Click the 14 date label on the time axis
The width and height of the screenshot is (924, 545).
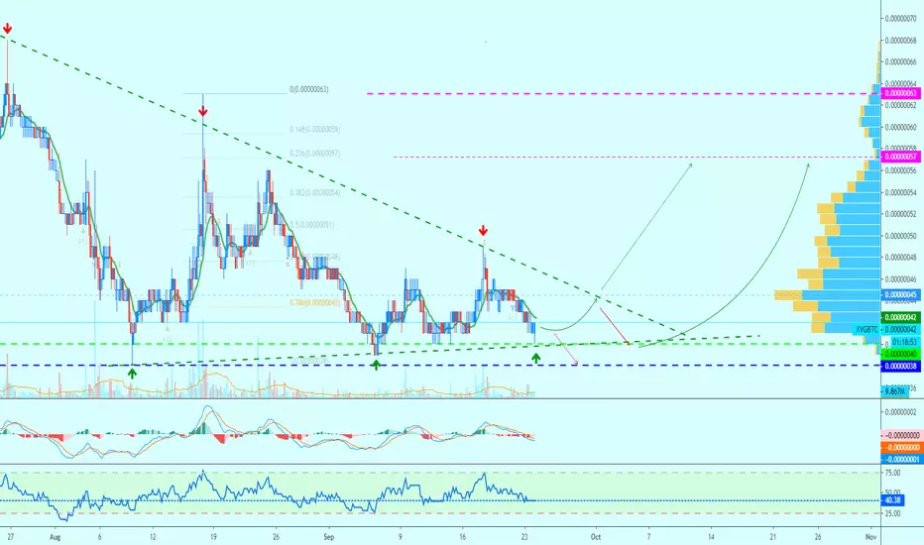click(711, 537)
